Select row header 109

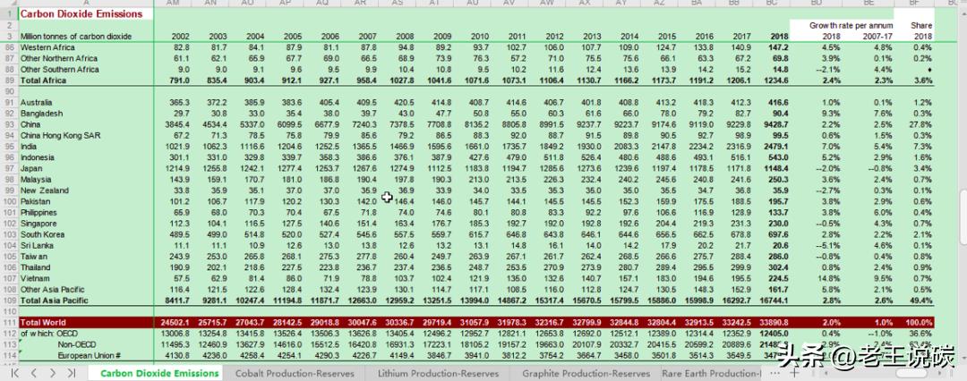tap(9, 301)
